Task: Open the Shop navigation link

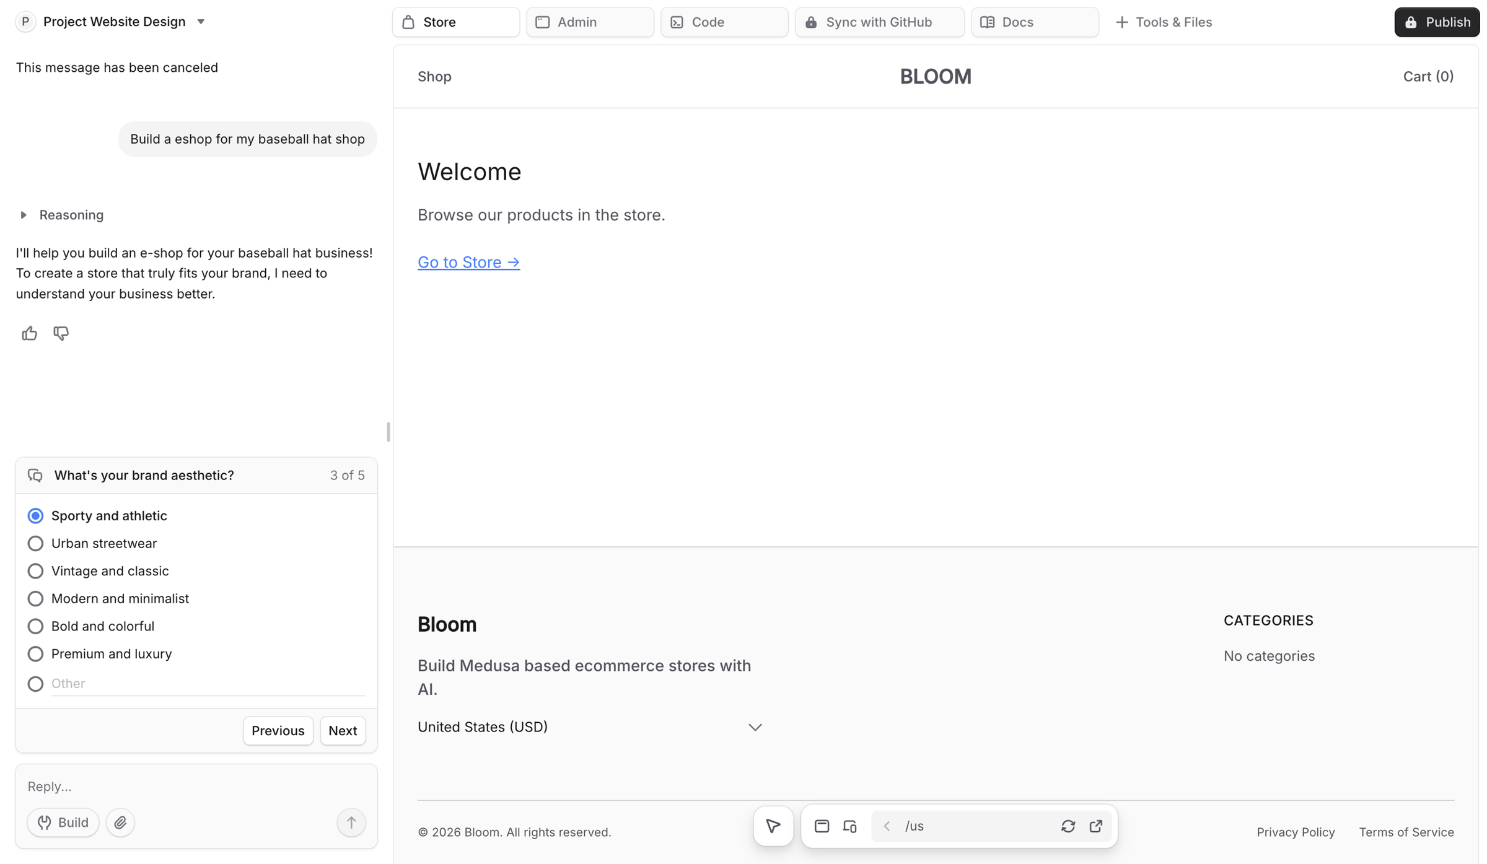Action: (434, 76)
